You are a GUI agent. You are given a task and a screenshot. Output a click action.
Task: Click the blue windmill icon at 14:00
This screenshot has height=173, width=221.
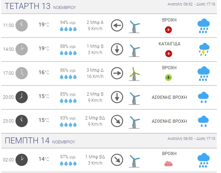click(134, 50)
